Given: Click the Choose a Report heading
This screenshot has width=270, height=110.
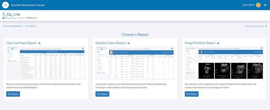Looking at the screenshot, I should coord(135,35).
